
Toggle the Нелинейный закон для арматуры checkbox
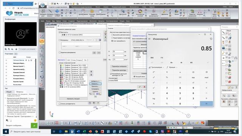tap(111, 74)
